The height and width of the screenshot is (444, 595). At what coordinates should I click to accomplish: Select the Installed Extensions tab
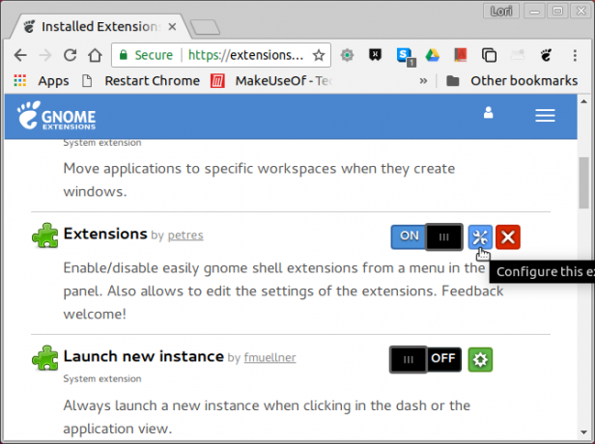pyautogui.click(x=100, y=27)
